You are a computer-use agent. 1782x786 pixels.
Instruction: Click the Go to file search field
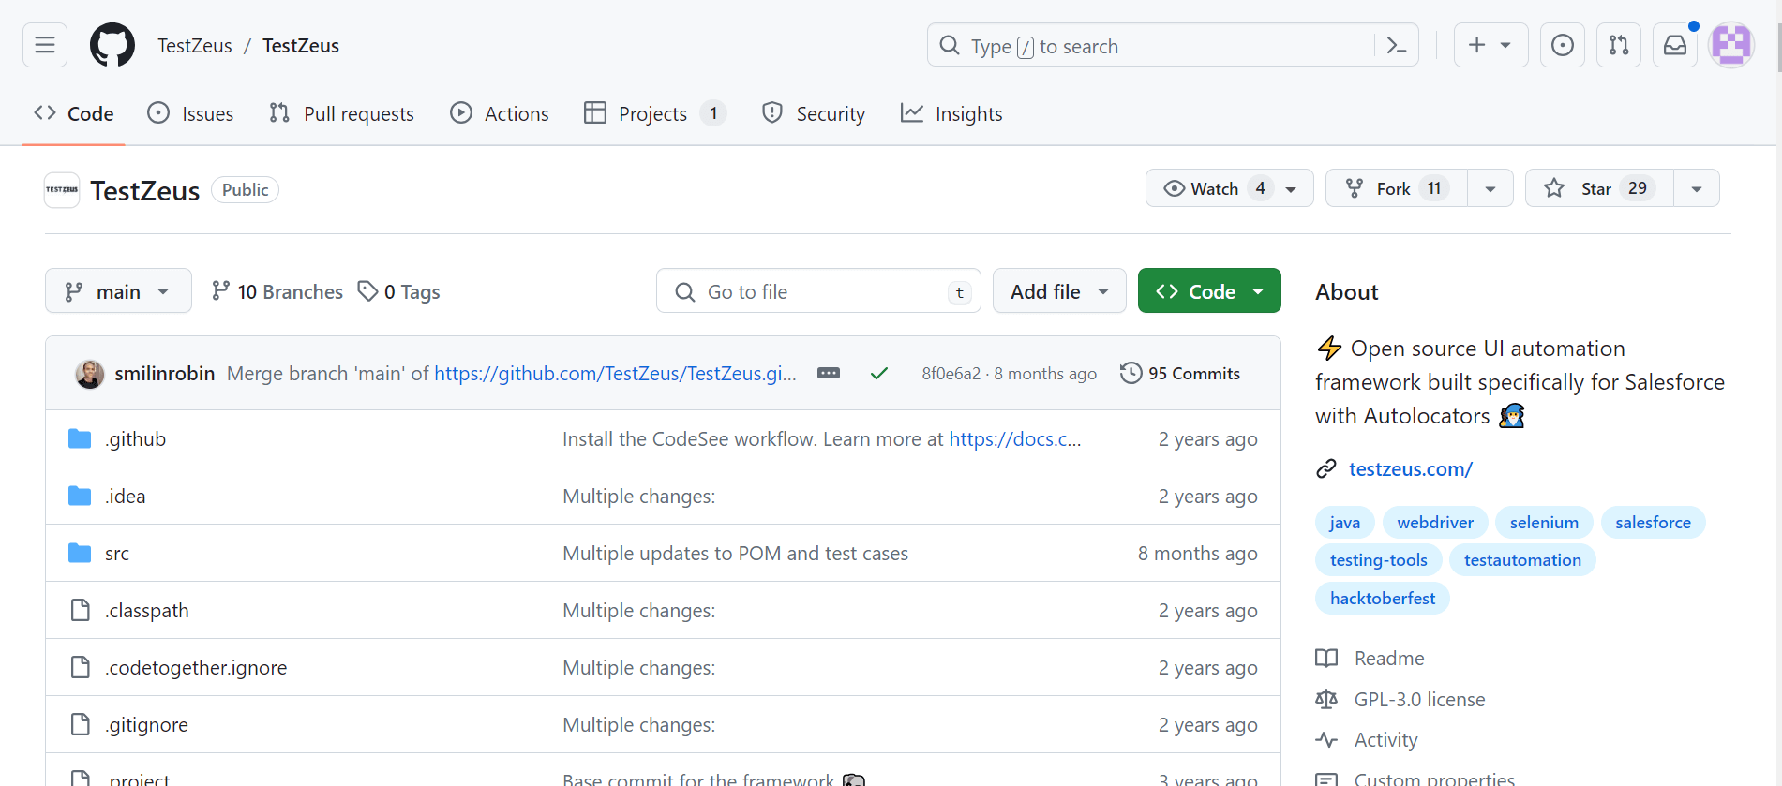pyautogui.click(x=817, y=291)
